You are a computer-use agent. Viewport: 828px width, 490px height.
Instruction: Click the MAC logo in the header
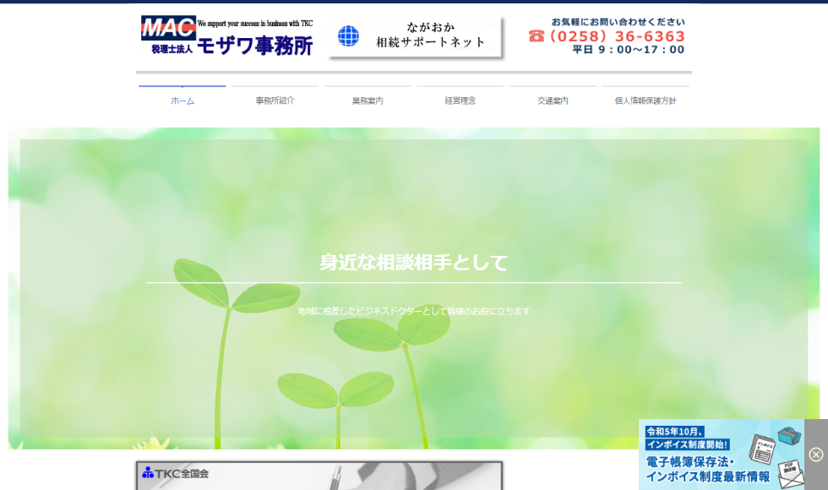pyautogui.click(x=168, y=28)
